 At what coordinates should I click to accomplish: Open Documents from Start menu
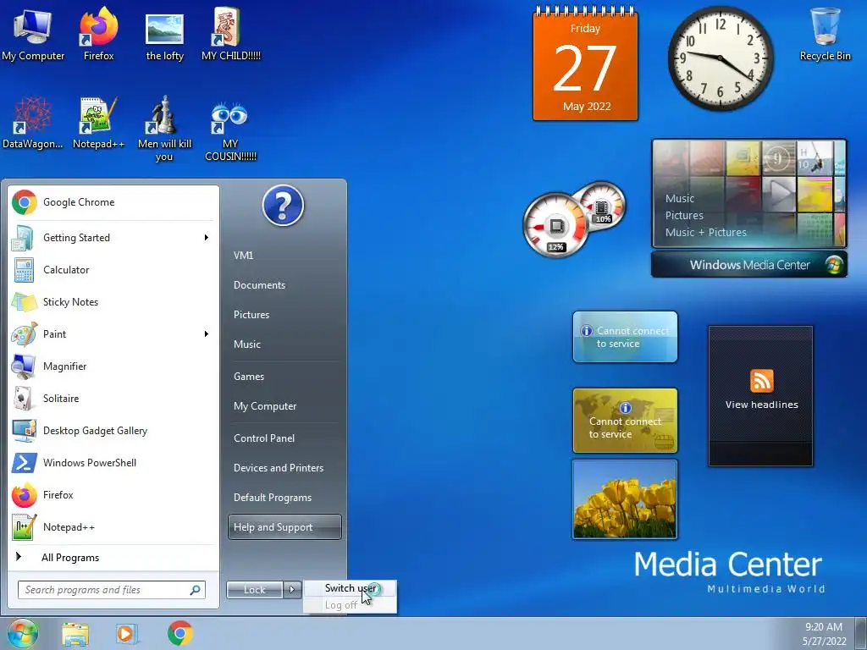[284, 285]
